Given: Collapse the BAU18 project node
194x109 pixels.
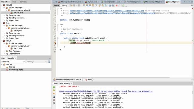Looking at the screenshot, I should (2, 5).
